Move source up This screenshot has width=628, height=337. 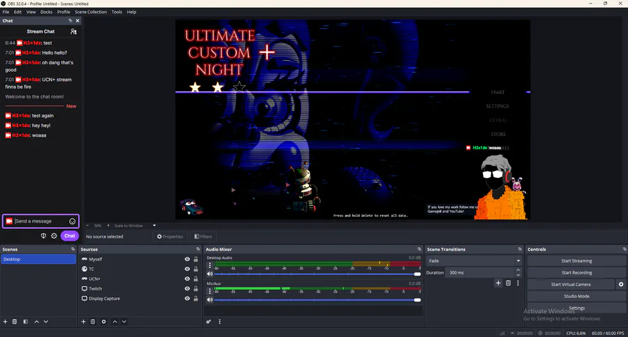click(115, 322)
